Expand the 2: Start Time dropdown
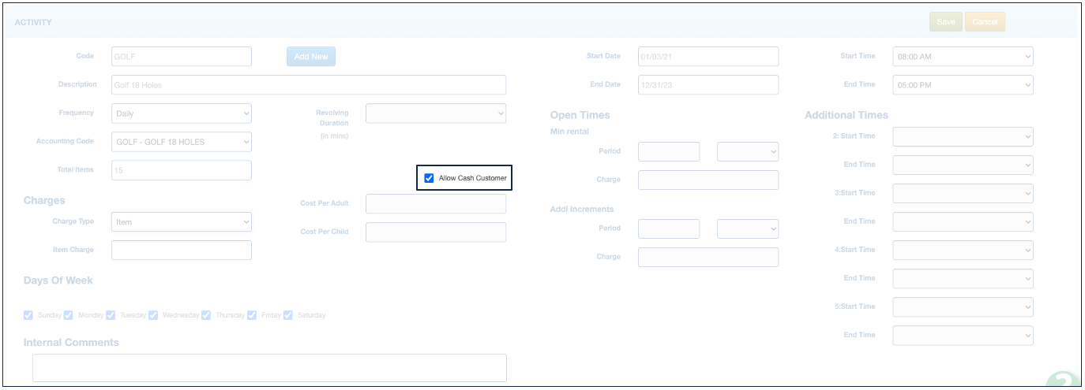Screen dimensions: 1085x390 click(962, 136)
